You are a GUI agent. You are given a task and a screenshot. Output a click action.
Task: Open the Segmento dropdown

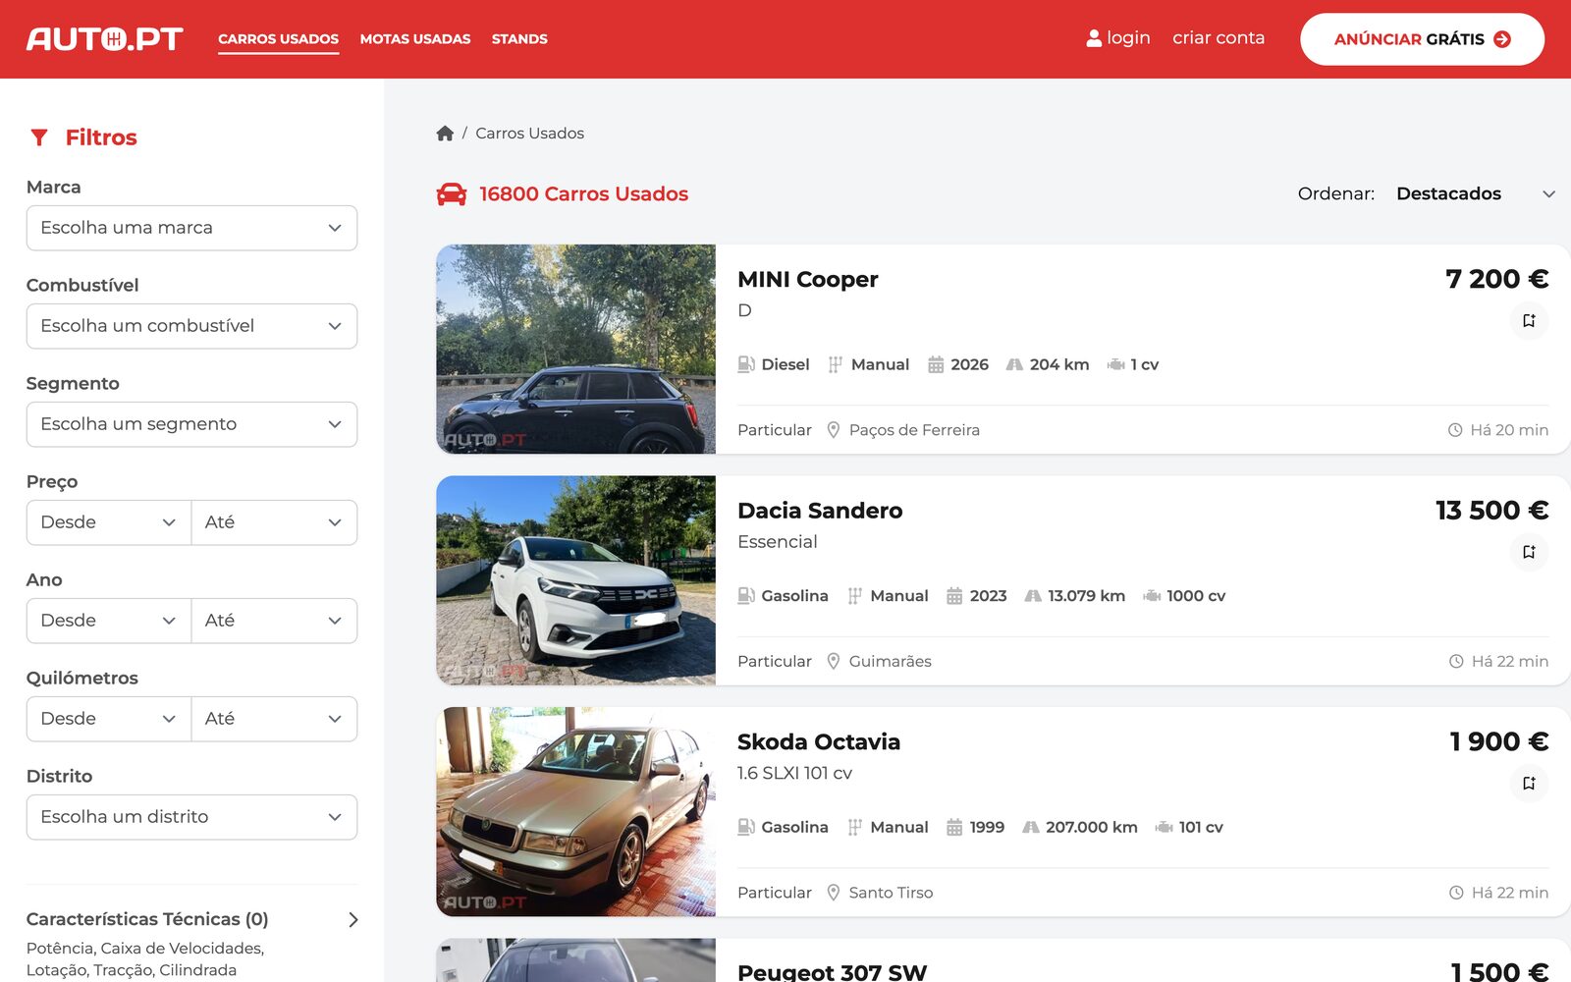[191, 424]
